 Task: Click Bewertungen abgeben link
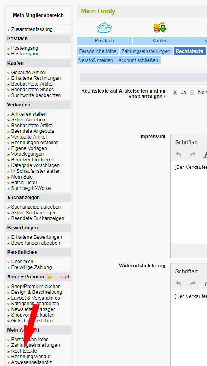(x=36, y=243)
